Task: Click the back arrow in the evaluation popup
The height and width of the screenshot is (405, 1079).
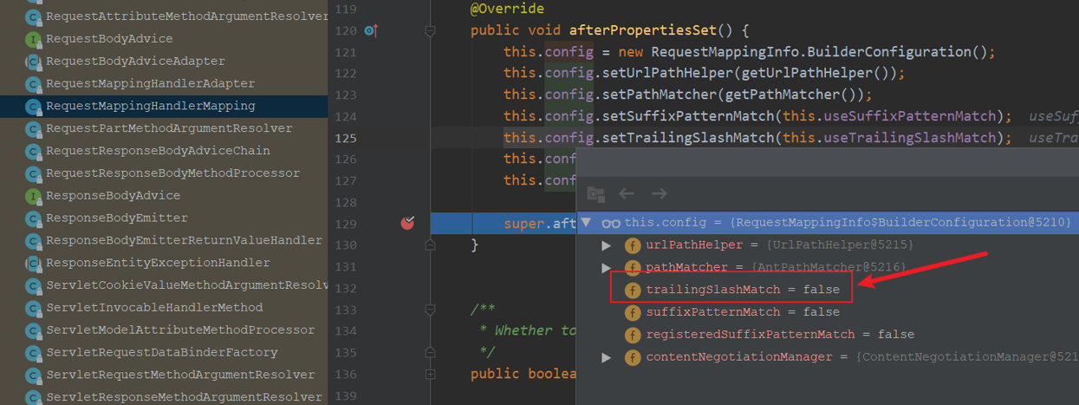Action: pos(627,194)
